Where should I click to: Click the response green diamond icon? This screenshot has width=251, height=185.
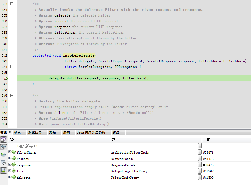[x=14, y=164]
